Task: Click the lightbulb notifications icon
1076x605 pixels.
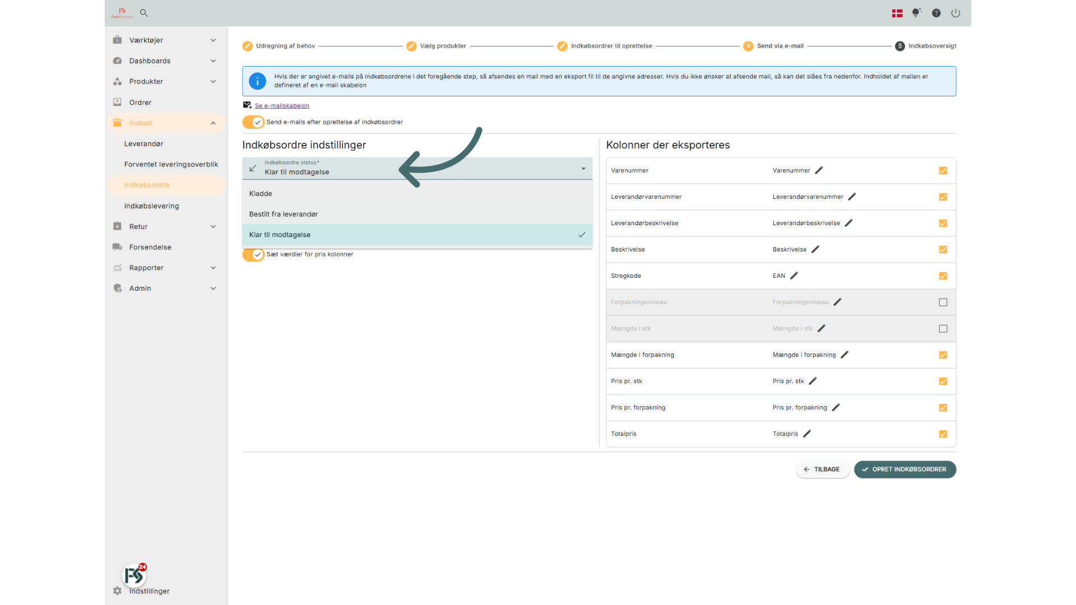Action: [x=916, y=13]
